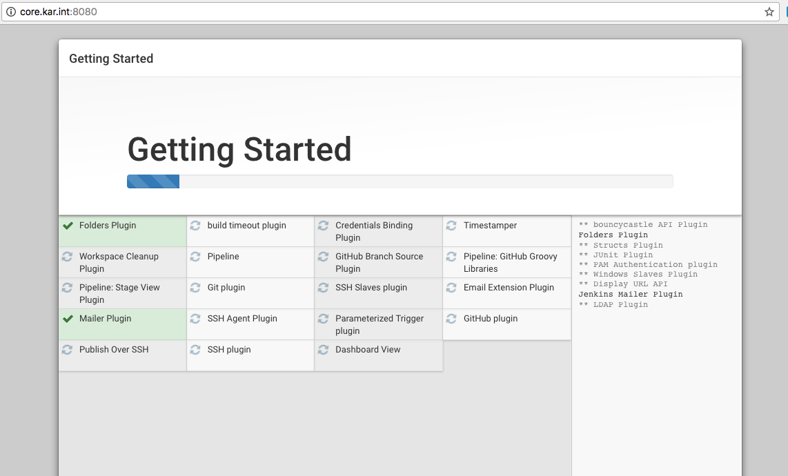Click the sync icon next to Credentials Binding Plugin
Image resolution: width=788 pixels, height=476 pixels.
click(323, 226)
